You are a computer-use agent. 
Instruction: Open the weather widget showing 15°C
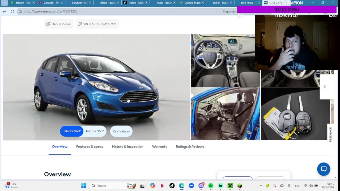click(11, 185)
